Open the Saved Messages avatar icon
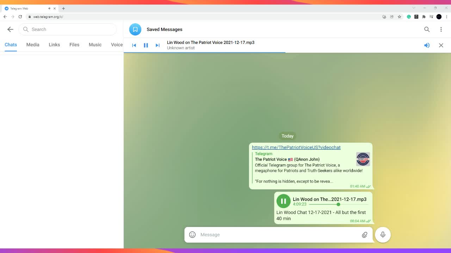The height and width of the screenshot is (253, 451). (x=135, y=30)
